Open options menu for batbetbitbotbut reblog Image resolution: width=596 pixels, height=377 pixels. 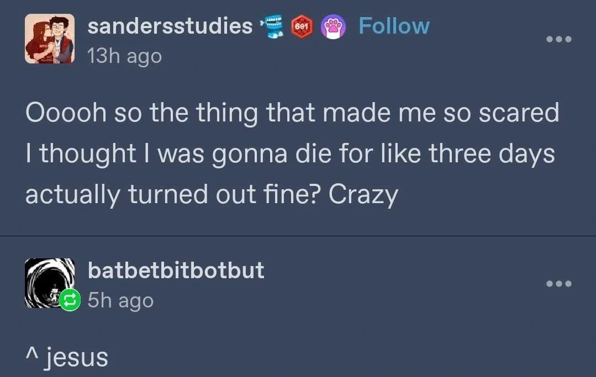559,284
